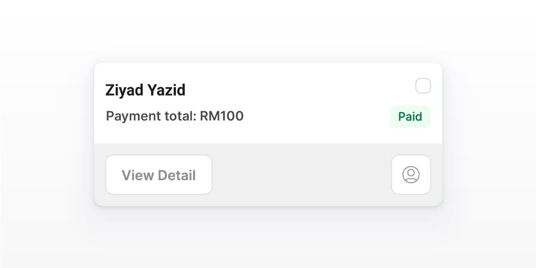The height and width of the screenshot is (268, 536).
Task: Click the word Yazid in the card title
Action: pos(165,90)
